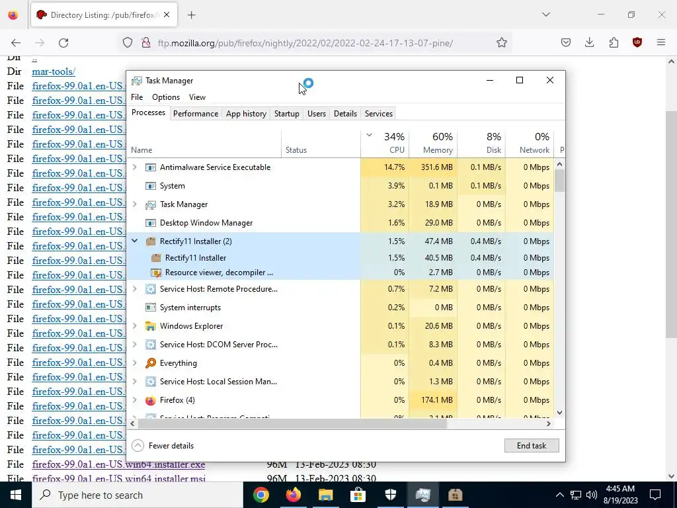Image resolution: width=677 pixels, height=508 pixels.
Task: Click the tracking protection shield icon
Action: (128, 43)
